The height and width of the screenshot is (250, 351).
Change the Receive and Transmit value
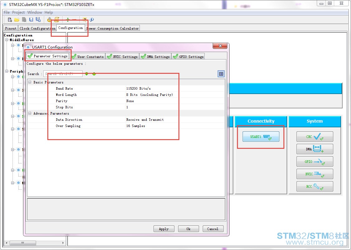145,120
